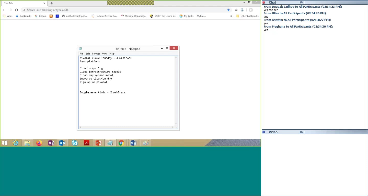Switch to Chrome in taskbar
The width and height of the screenshot is (368, 196).
121,143
